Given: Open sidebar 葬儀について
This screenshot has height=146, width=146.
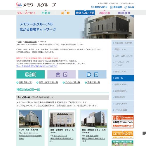Looking at the screenshot, I should 123,49.
